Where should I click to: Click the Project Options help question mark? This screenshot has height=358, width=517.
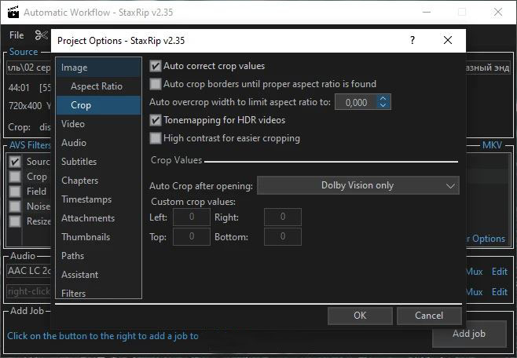[x=412, y=40]
